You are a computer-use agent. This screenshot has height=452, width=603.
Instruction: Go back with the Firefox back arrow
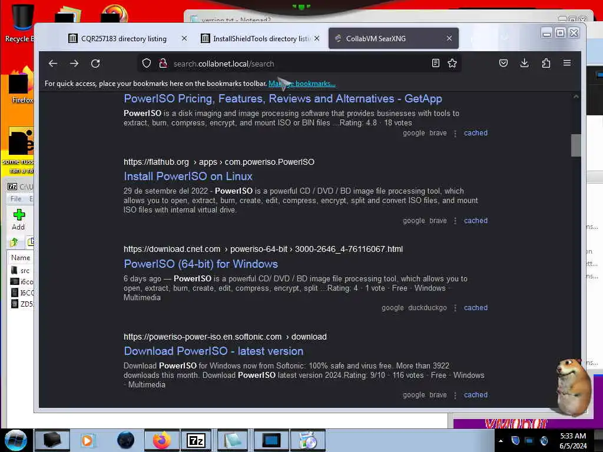(x=53, y=64)
